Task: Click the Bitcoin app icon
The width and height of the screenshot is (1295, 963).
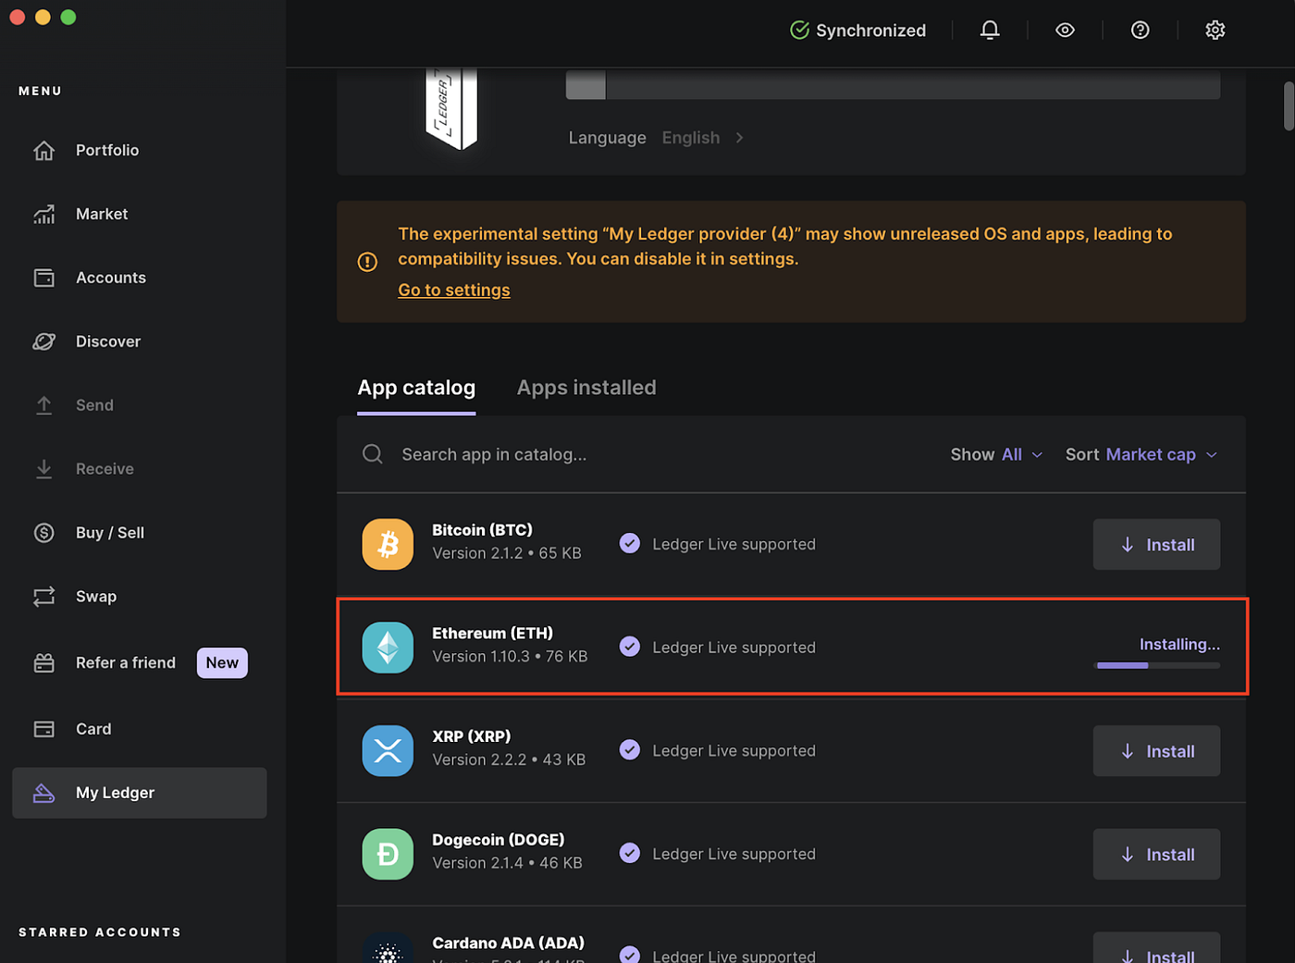Action: [388, 544]
